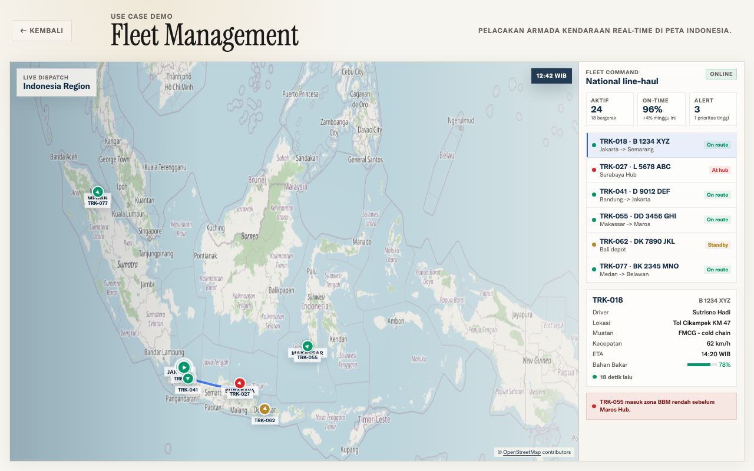Click the 62 km/h speed value
Image resolution: width=754 pixels, height=471 pixels.
tap(719, 344)
